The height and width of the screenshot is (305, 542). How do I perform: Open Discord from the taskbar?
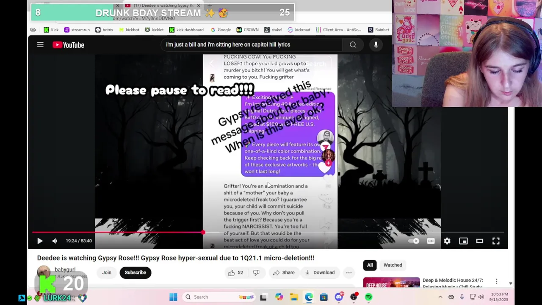339,297
